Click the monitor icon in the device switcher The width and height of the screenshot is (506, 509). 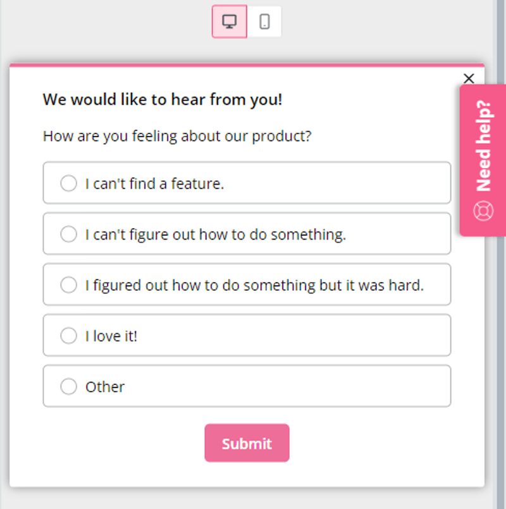coord(229,21)
